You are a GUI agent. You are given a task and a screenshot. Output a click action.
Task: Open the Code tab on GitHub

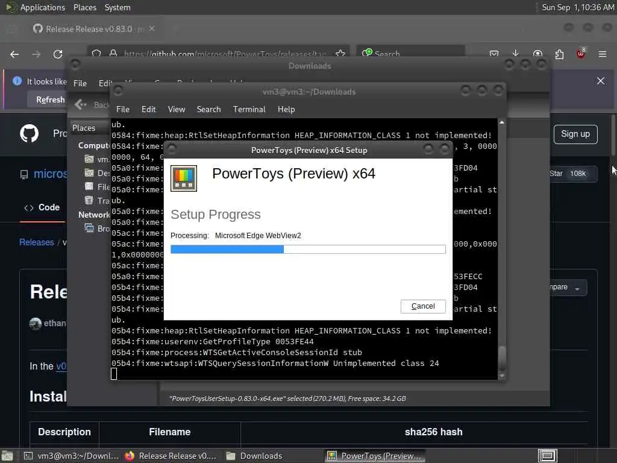pyautogui.click(x=42, y=207)
